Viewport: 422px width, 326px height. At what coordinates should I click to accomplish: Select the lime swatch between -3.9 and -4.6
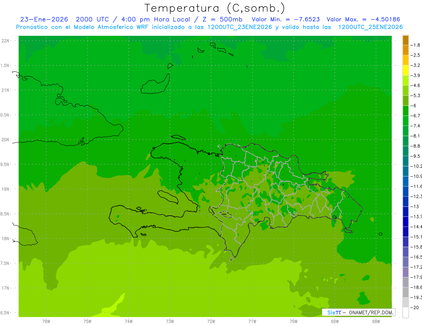click(405, 81)
